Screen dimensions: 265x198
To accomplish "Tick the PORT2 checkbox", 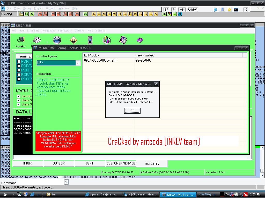I will point(19,66).
